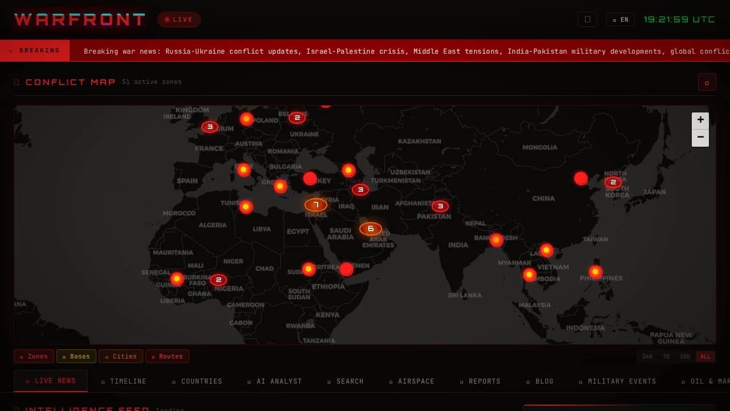Click the square icon button left of EN

pyautogui.click(x=587, y=19)
